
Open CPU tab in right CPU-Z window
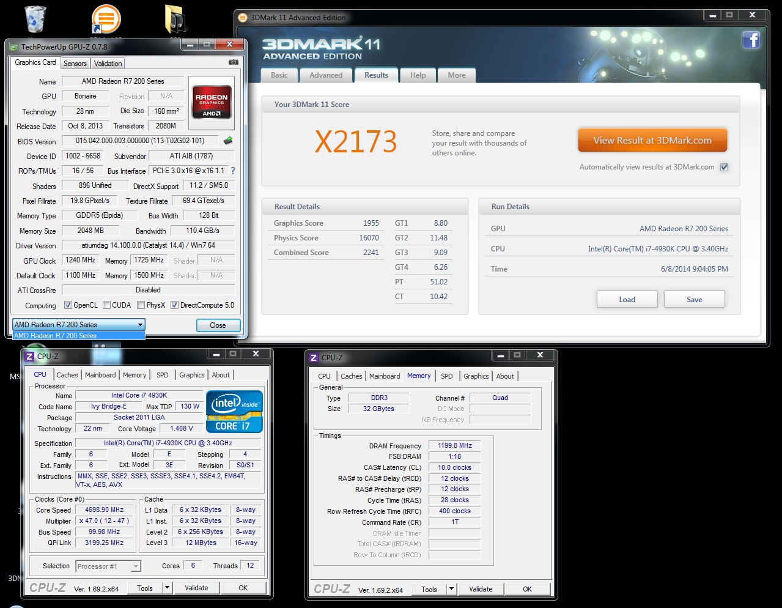pos(325,376)
